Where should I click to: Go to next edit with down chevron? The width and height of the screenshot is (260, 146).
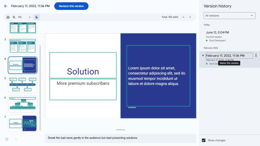coord(190,17)
